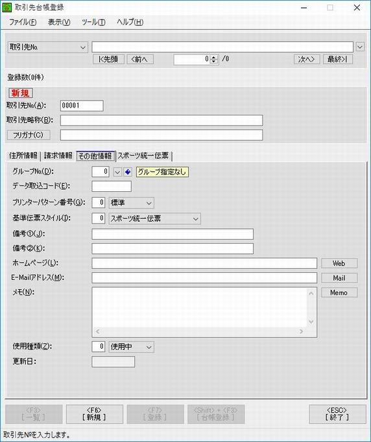Switch to the 請求情報 tab
Image resolution: width=371 pixels, height=442 pixels.
pyautogui.click(x=58, y=156)
